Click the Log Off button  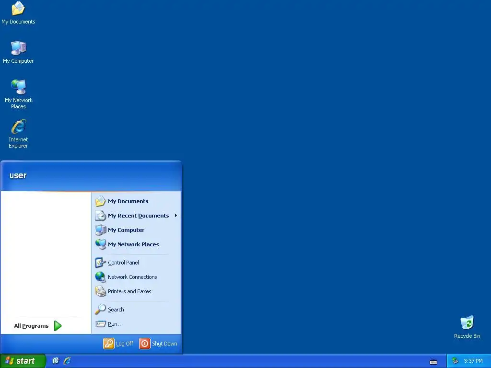118,344
